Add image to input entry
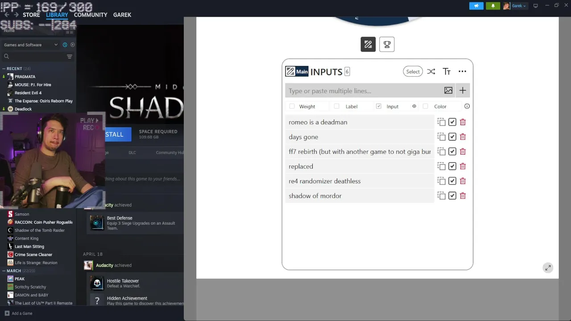This screenshot has width=571, height=321. point(448,91)
